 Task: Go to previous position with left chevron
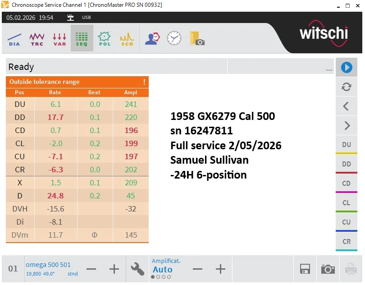tap(346, 106)
